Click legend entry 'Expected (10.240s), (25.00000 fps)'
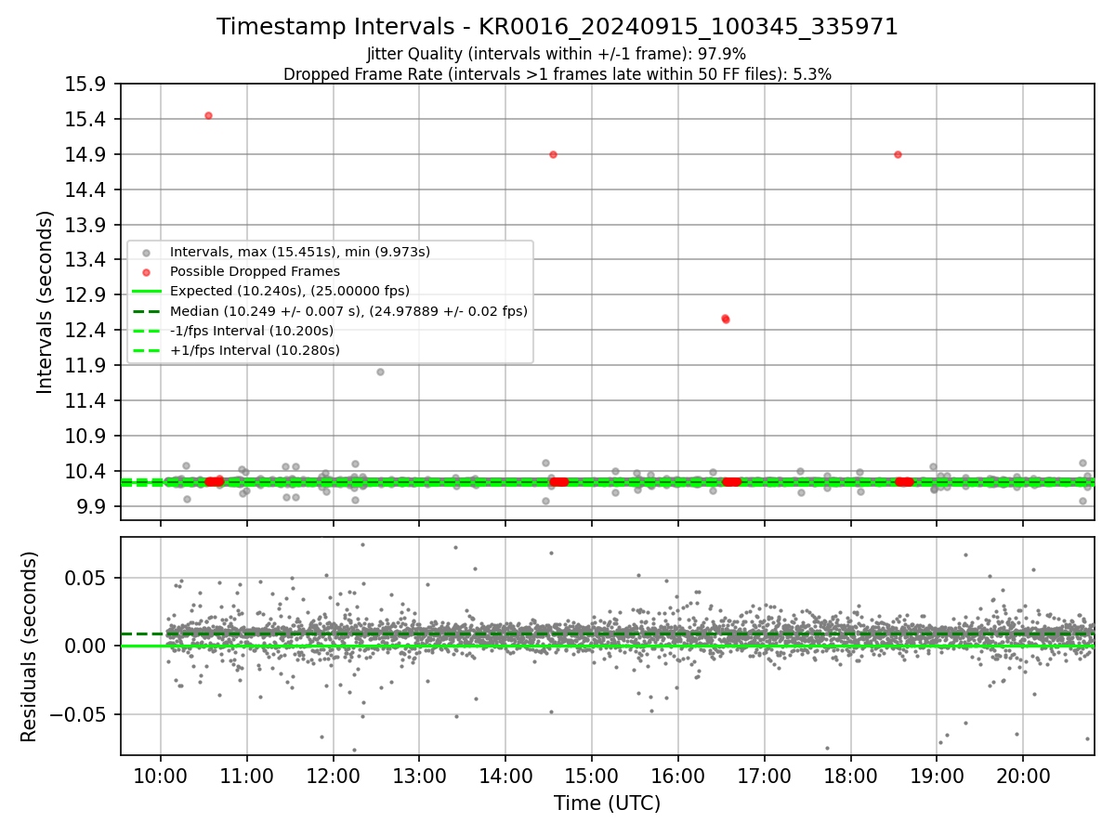Screen dimensions: 1115x836 tap(290, 291)
